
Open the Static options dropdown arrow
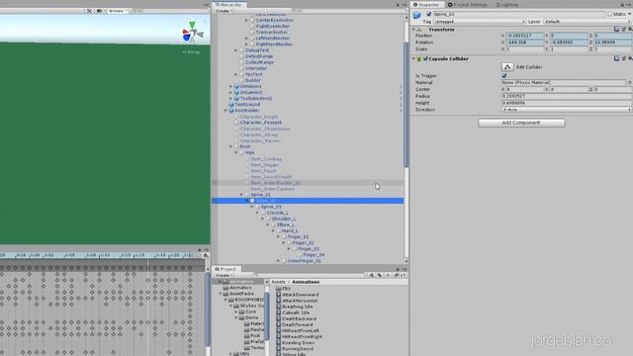pos(629,14)
